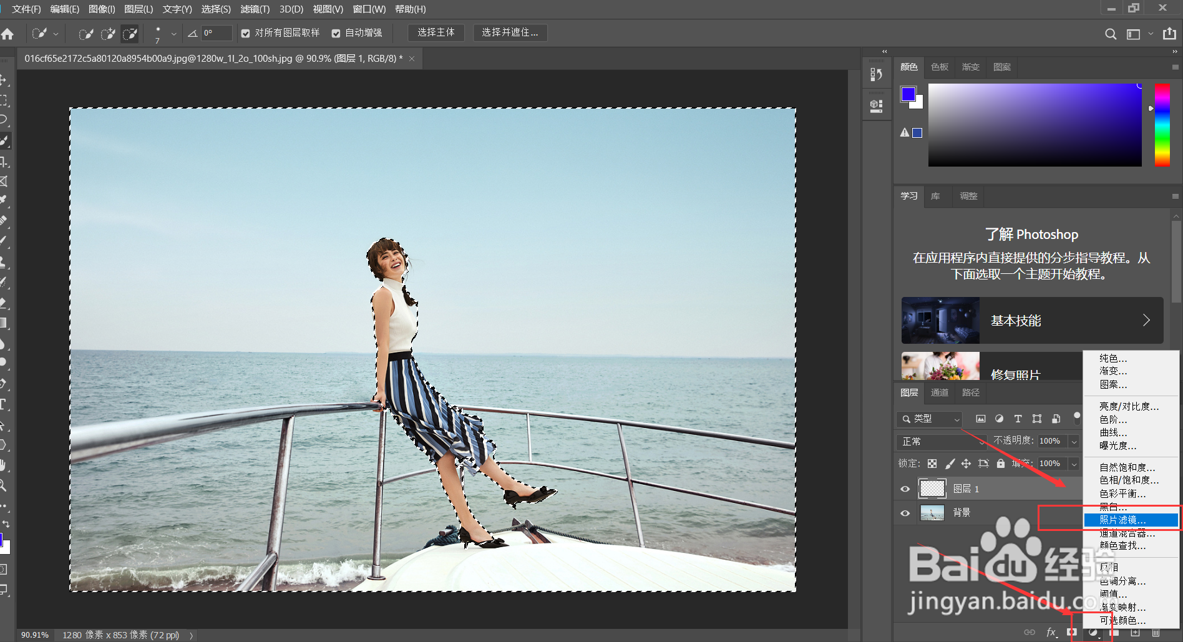The width and height of the screenshot is (1183, 642).
Task: Click the out-of-gamut warning triangle
Action: coord(904,132)
